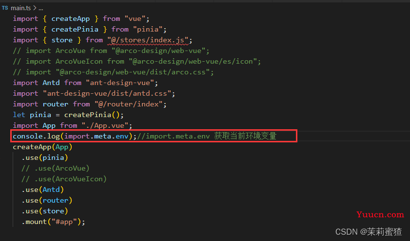The height and width of the screenshot is (241, 410).
Task: Click Antd in the import Antd line
Action: pos(51,83)
